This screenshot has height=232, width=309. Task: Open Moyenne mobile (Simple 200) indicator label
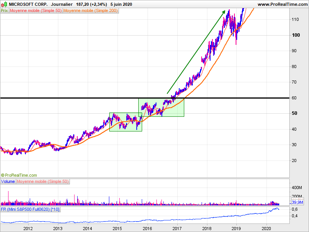click(90, 11)
